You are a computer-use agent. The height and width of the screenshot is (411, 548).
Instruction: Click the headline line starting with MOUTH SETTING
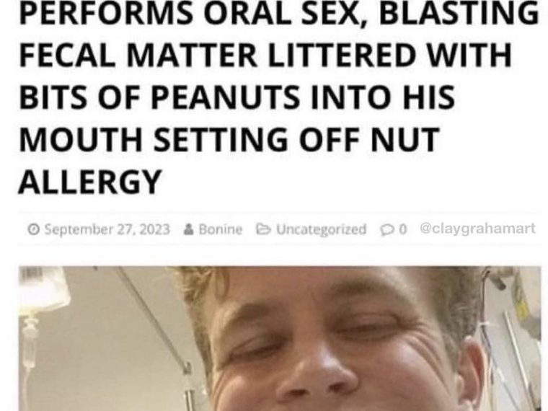pos(229,138)
